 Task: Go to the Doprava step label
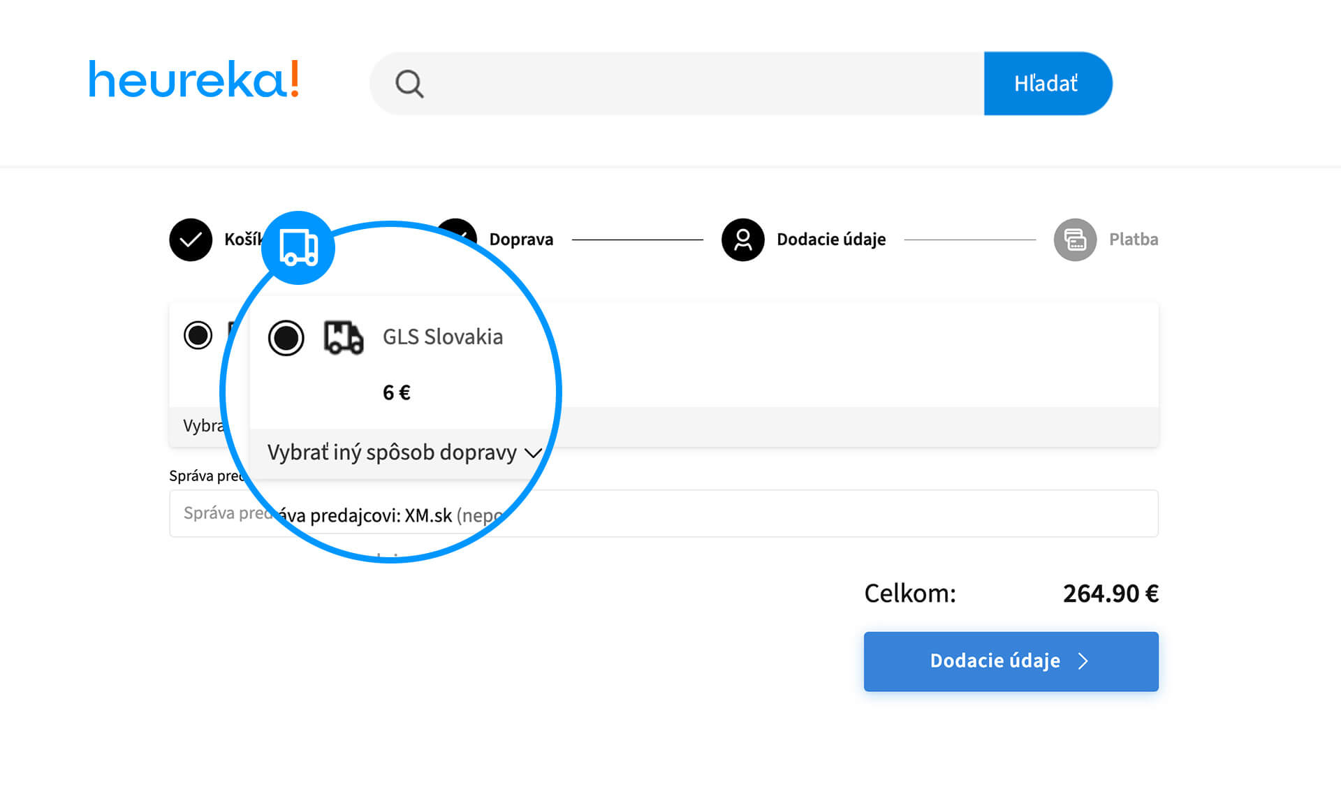coord(521,240)
